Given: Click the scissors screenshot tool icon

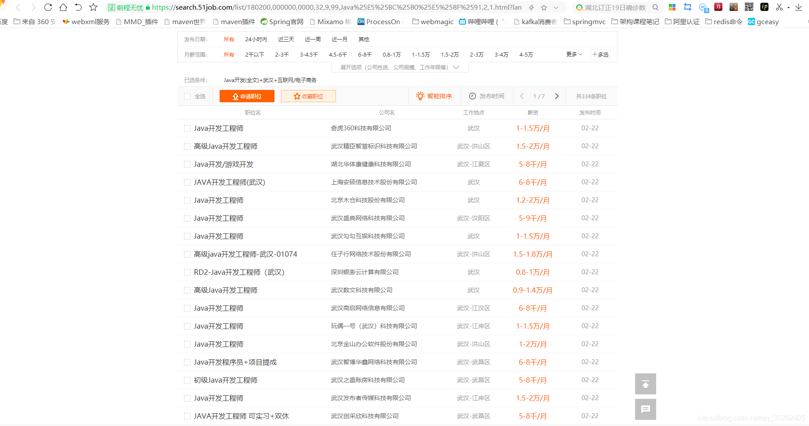Looking at the screenshot, I should (779, 7).
